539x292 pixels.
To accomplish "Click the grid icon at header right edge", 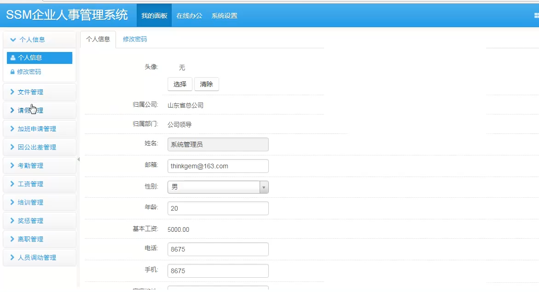I will pos(536,16).
